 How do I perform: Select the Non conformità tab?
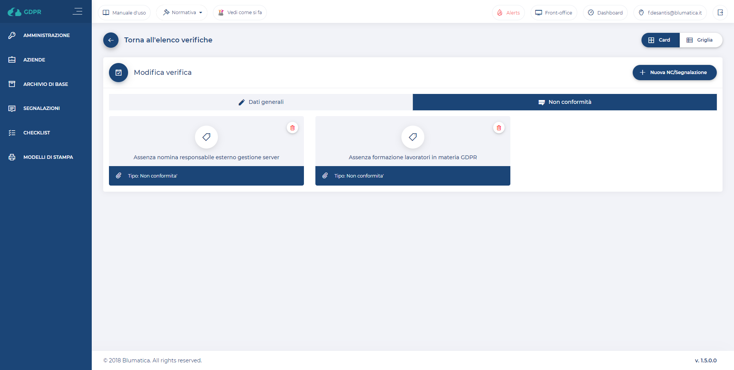(565, 102)
